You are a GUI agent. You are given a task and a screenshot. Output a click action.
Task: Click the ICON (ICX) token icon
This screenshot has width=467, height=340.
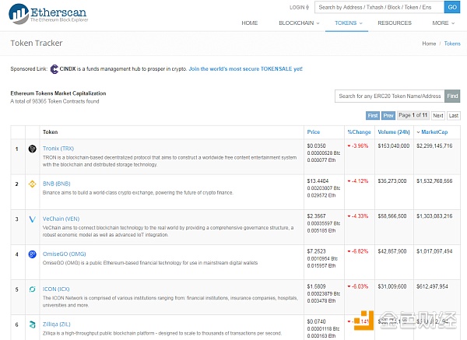32,289
